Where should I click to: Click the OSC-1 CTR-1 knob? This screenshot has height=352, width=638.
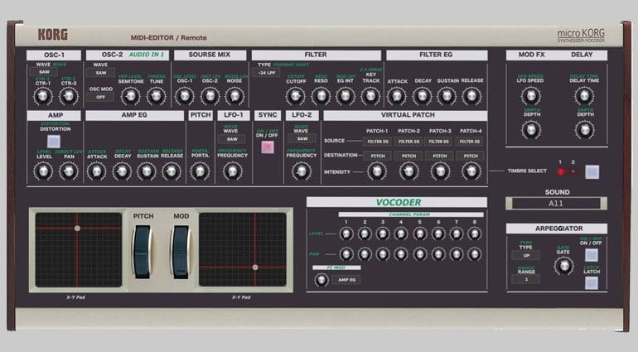point(43,96)
